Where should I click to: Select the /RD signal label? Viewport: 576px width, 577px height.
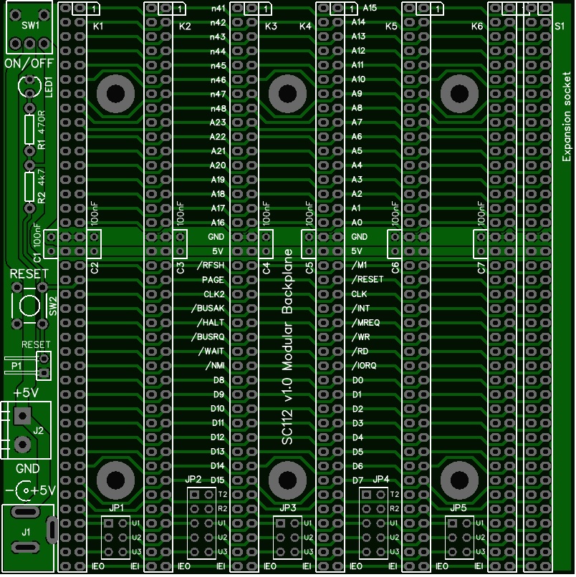coord(360,351)
